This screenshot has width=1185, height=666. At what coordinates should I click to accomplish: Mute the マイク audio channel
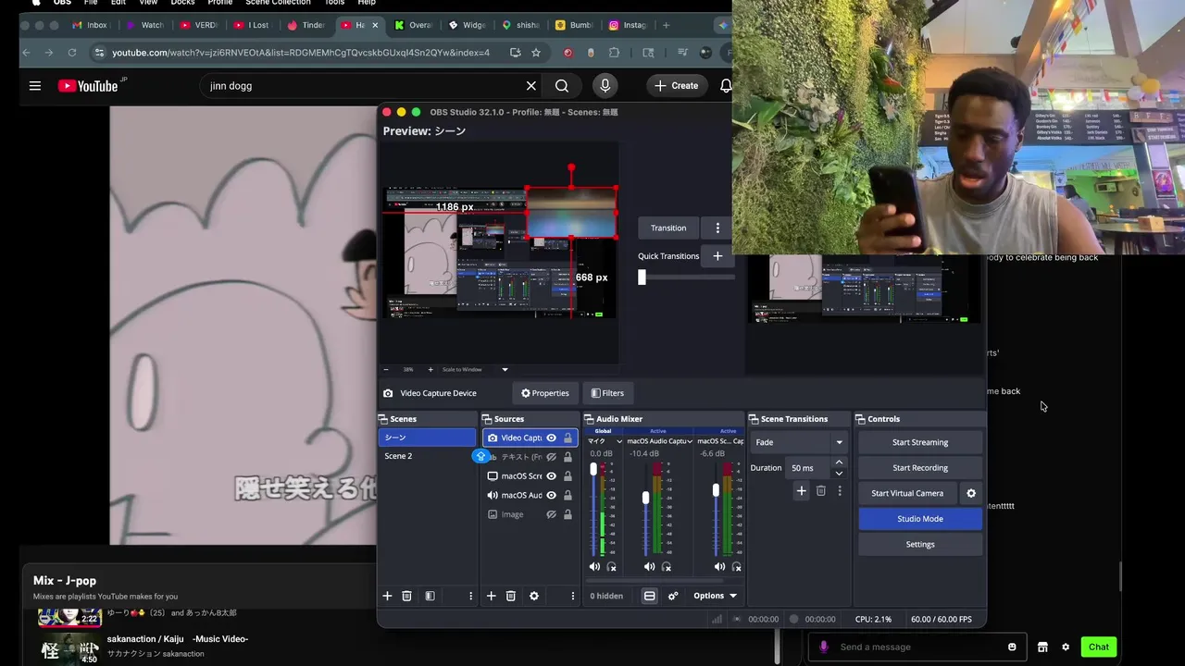(594, 566)
